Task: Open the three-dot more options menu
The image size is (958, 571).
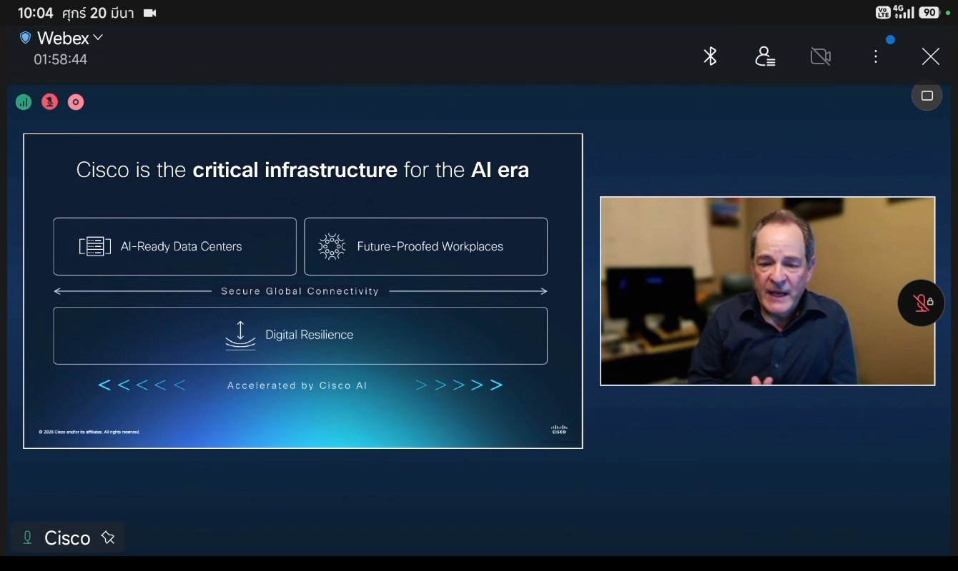Action: click(876, 56)
